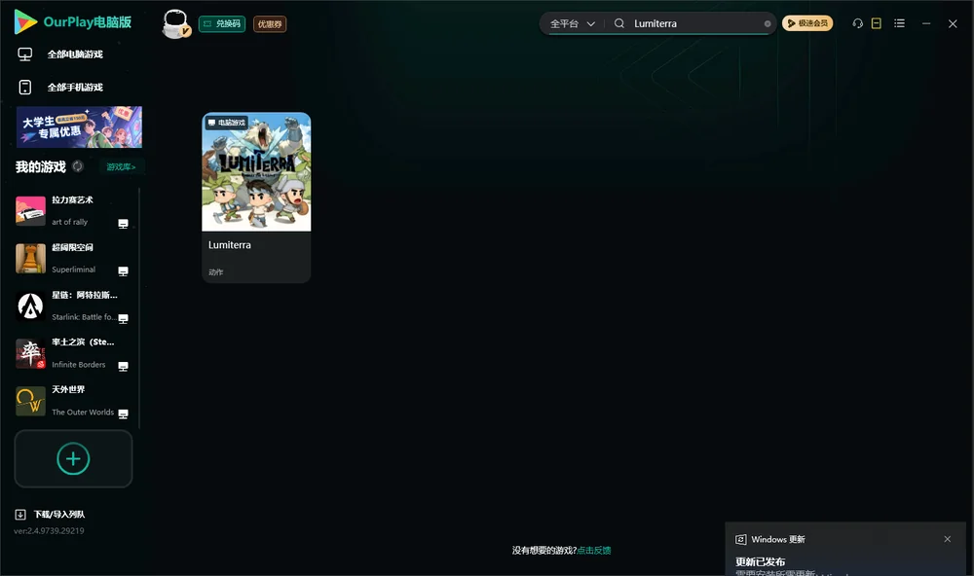This screenshot has height=576, width=974.
Task: Focus the Lumiterra search field
Action: (695, 23)
